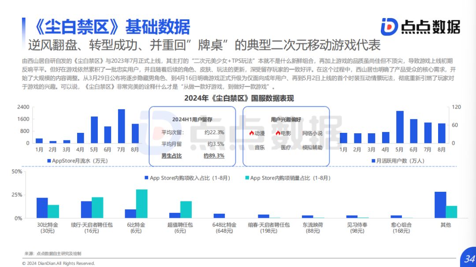Image resolution: width=476 pixels, height=267 pixels.
Task: Click the chart heading 2024年《尘白禁区》国服数据表现
Action: 239,98
